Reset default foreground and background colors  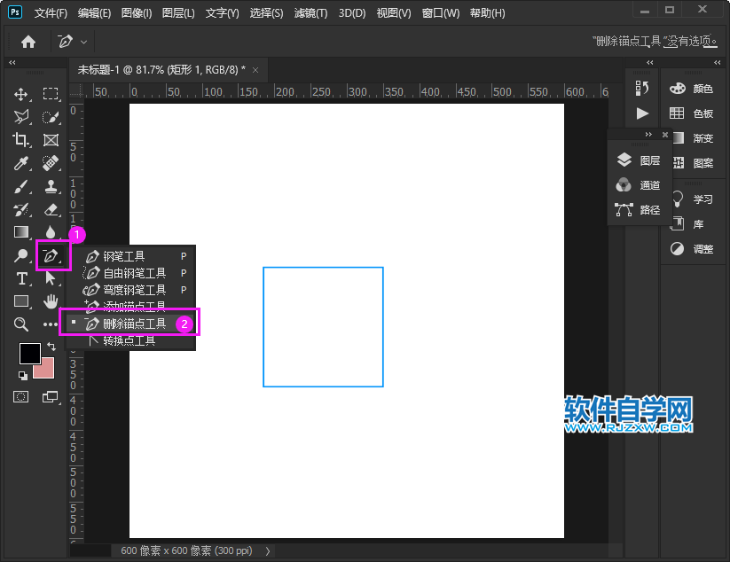(22, 375)
